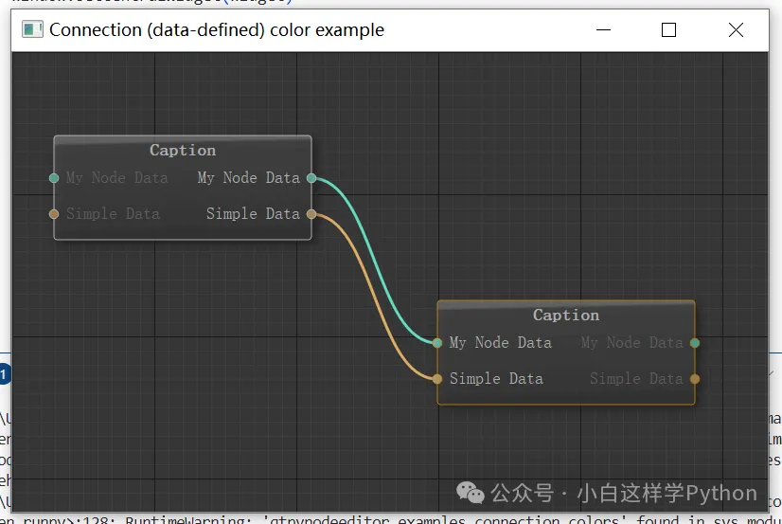Click the green My Node Data input port on right node
The height and width of the screenshot is (524, 782).
tap(437, 343)
